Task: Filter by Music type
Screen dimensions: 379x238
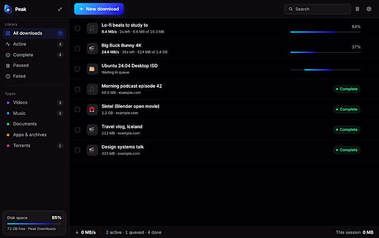Action: 34,113
